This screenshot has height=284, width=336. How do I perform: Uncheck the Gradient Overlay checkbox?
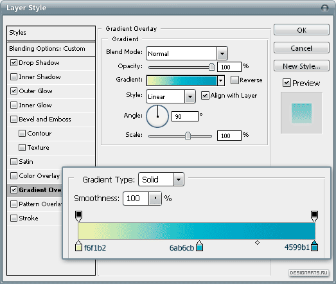[13, 190]
